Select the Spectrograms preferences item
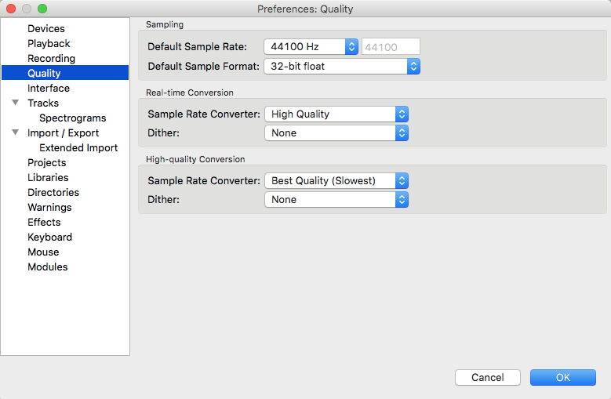This screenshot has height=399, width=611. [72, 118]
